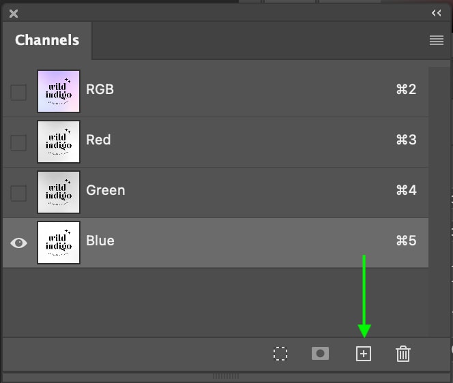Screen dimensions: 453x383
Task: Create new channel plus icon
Action: pyautogui.click(x=364, y=354)
